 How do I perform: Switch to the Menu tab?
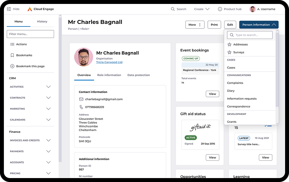[x=19, y=22]
